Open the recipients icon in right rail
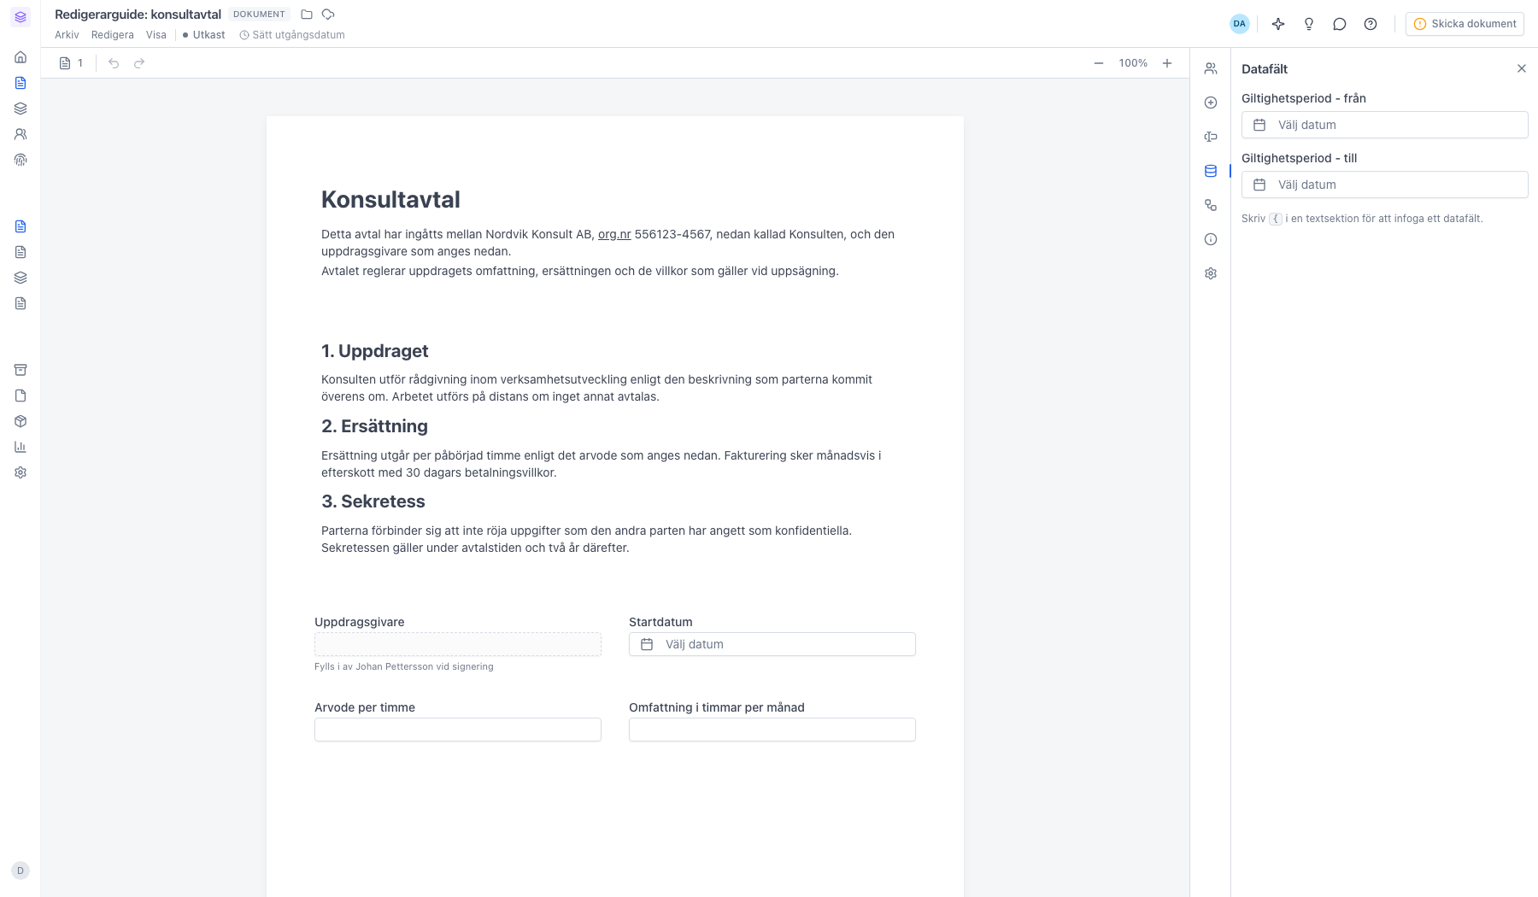 (1211, 68)
